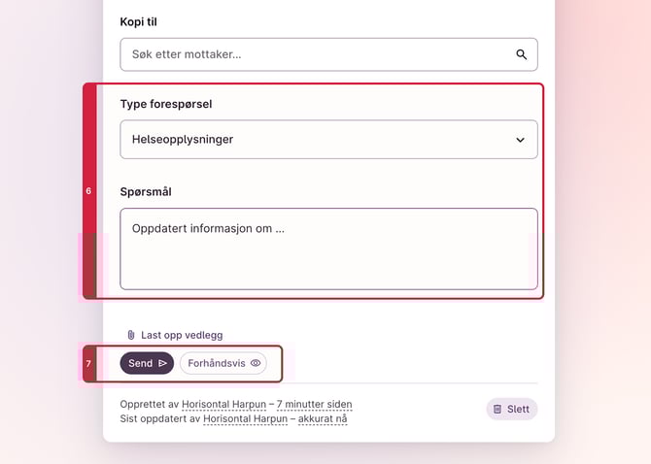
Task: Click the Kopi til field label
Action: tap(141, 21)
